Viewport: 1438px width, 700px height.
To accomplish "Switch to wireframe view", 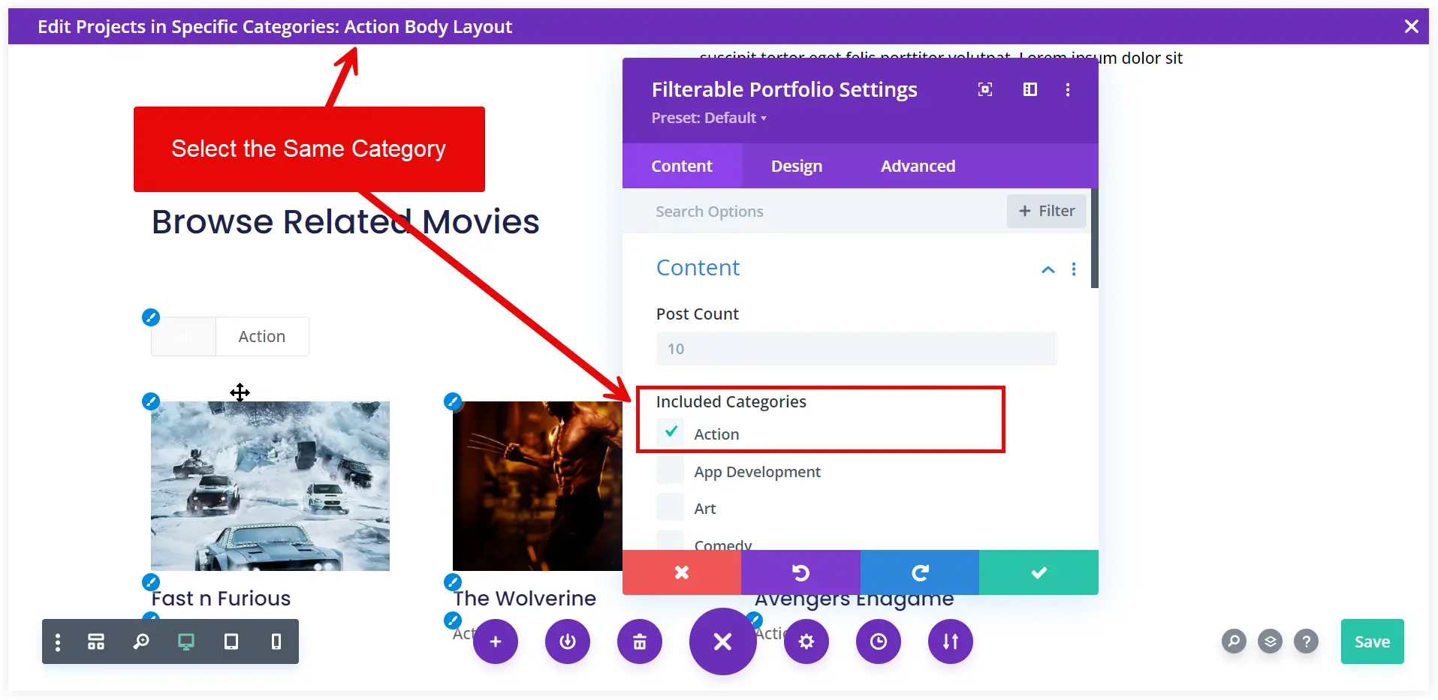I will 96,641.
